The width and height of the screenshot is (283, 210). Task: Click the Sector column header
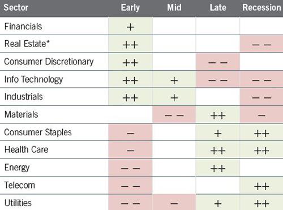[x=16, y=7]
